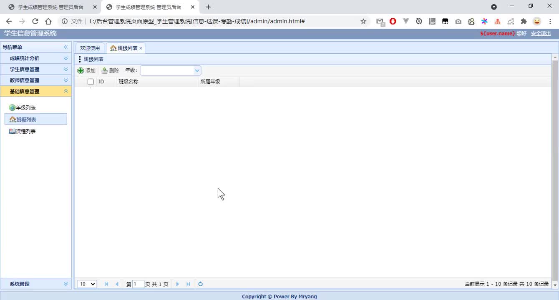The image size is (559, 300).
Task: Open the page size dropdown showing 10
Action: coord(87,284)
